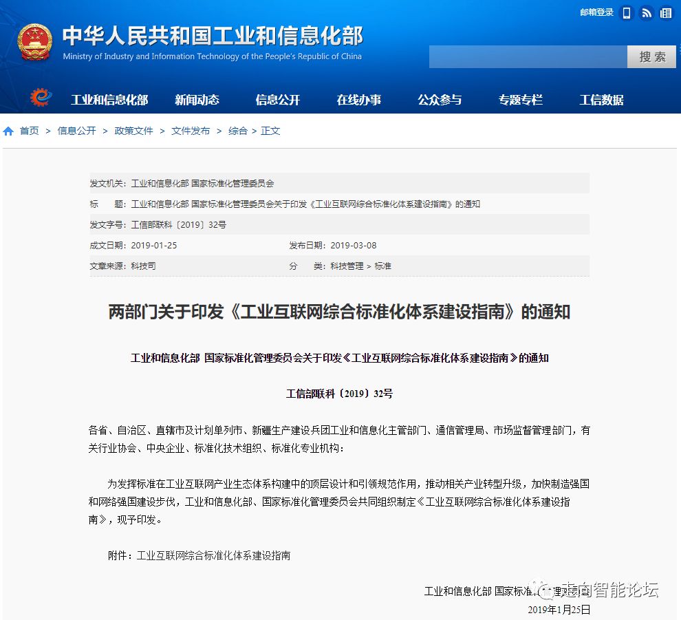Click 正文 breadcrumb item
Screen dimensions: 681x620
pyautogui.click(x=270, y=131)
